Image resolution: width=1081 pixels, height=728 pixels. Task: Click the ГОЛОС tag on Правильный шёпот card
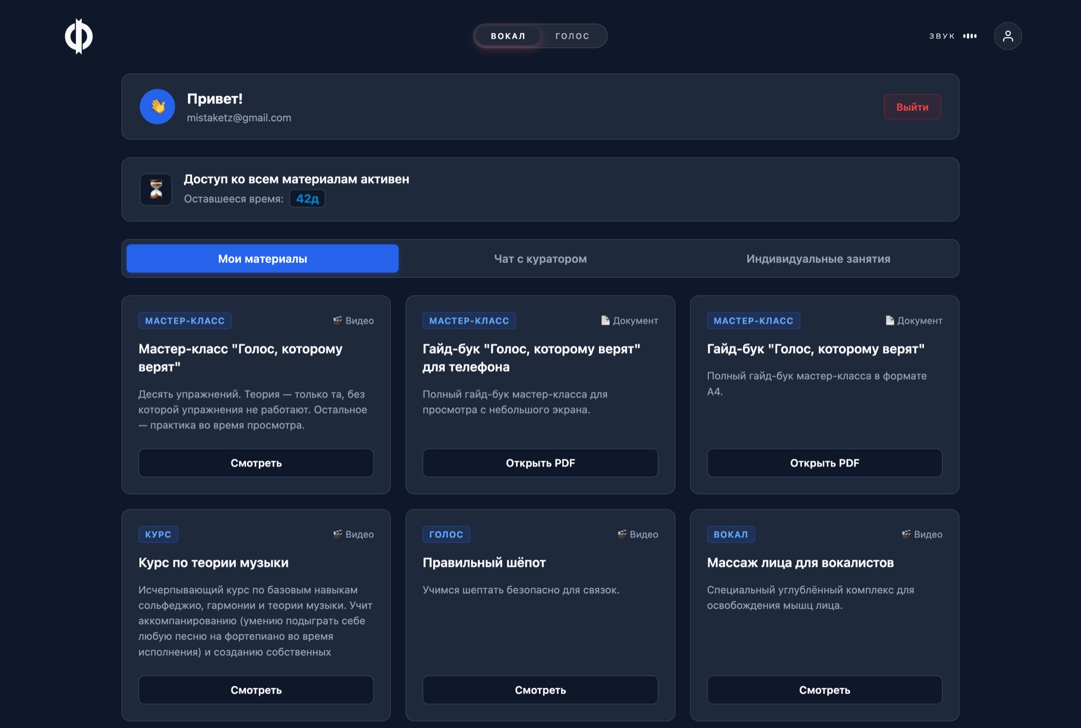[446, 534]
